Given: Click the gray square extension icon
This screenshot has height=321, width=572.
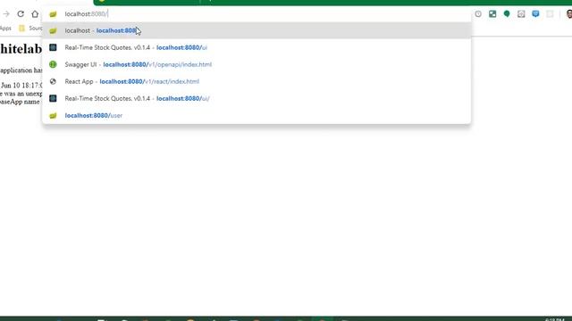Looking at the screenshot, I should point(521,14).
